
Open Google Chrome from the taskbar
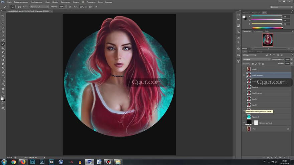click(13, 162)
